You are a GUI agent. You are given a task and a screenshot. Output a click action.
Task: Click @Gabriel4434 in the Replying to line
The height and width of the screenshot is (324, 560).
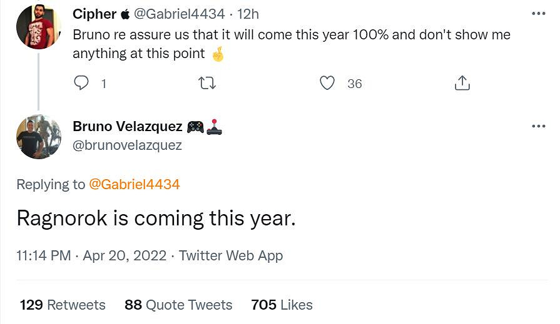point(135,184)
